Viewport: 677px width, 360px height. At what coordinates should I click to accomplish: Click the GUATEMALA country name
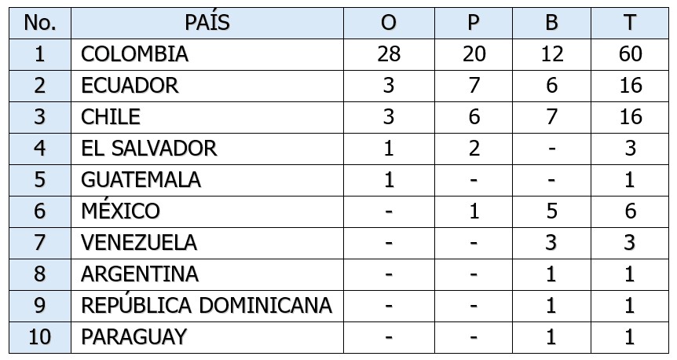[x=141, y=180]
